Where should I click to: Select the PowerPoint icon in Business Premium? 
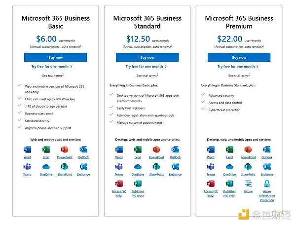248,149
